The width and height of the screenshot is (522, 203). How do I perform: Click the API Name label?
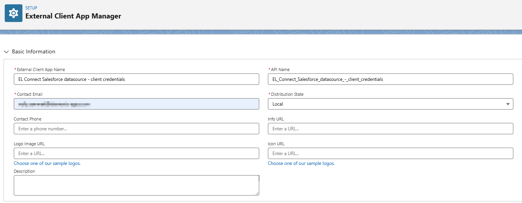pyautogui.click(x=280, y=69)
